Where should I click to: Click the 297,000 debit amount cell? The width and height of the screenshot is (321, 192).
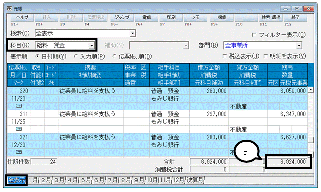coord(209,114)
